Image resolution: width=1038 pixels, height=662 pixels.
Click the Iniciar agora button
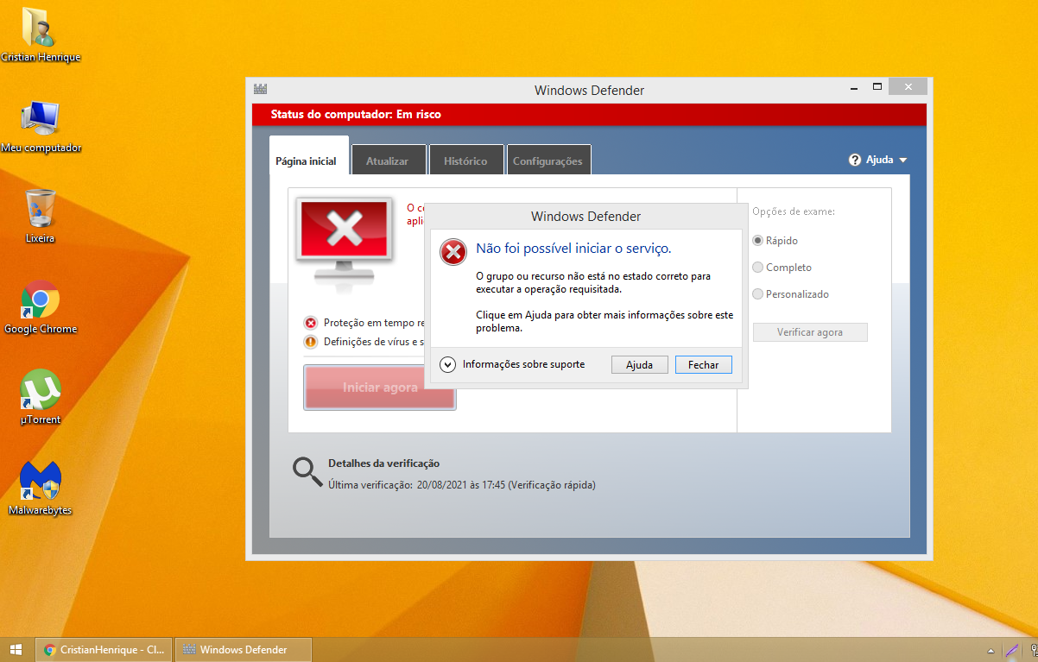click(380, 388)
